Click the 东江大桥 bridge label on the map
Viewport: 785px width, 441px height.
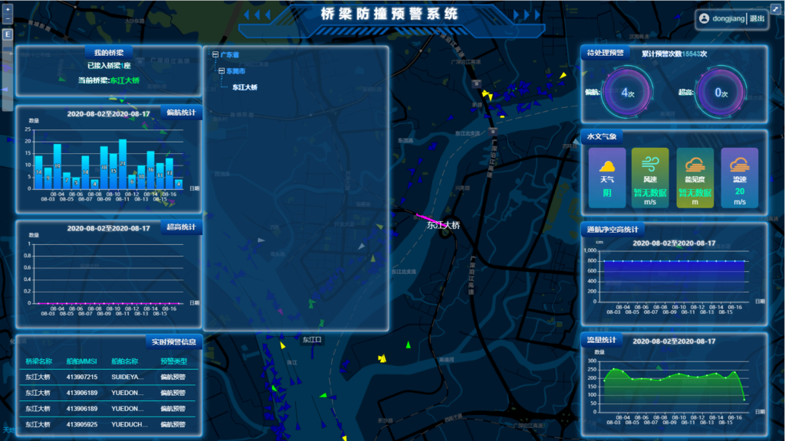[x=443, y=225]
